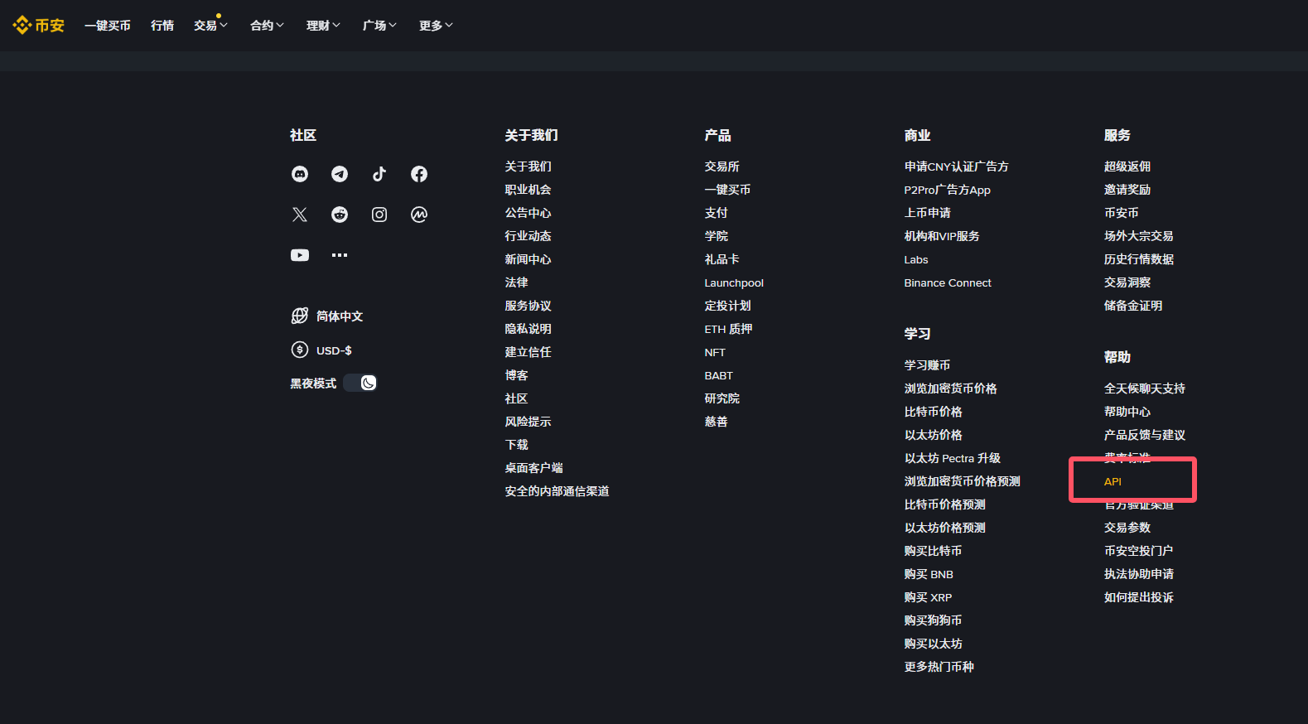Screen dimensions: 1308x724
Task: Open the Reddit community icon
Action: [340, 215]
